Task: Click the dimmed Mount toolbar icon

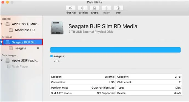Action: pos(107,8)
